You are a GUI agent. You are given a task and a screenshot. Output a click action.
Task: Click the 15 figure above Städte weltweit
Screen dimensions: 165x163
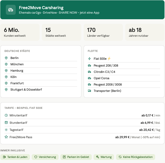(x=48, y=30)
